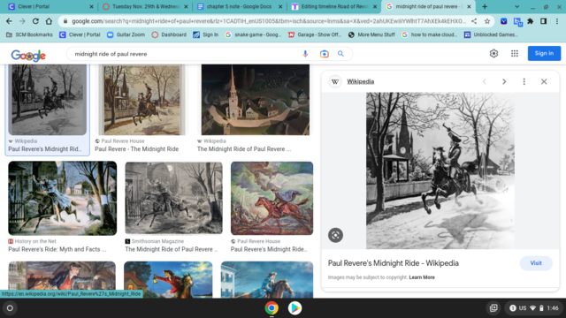Switch to Clever | Portal tab
Image resolution: width=566 pixels, height=318 pixels.
coord(50,6)
